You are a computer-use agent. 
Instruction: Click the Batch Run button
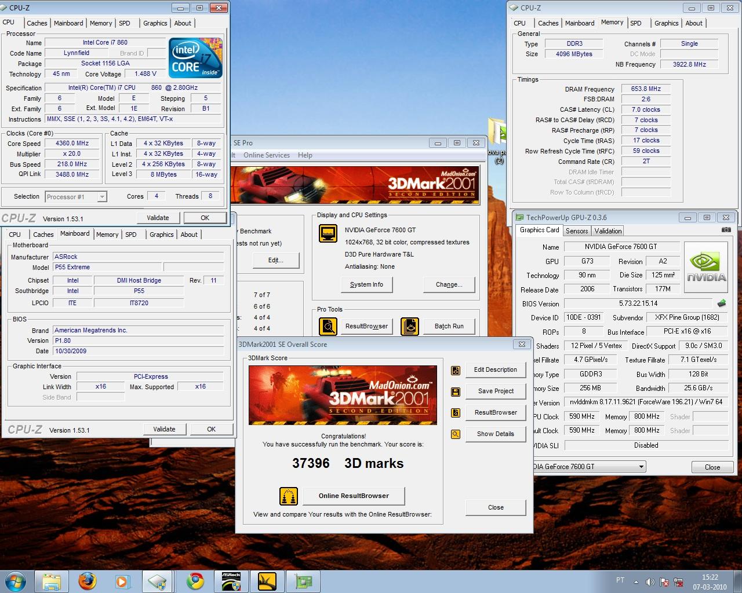[449, 326]
